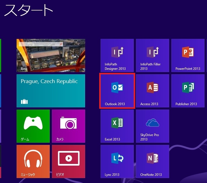This screenshot has width=207, height=183.
Task: Open the カメラ (Camera) tile
Action: (x=69, y=126)
